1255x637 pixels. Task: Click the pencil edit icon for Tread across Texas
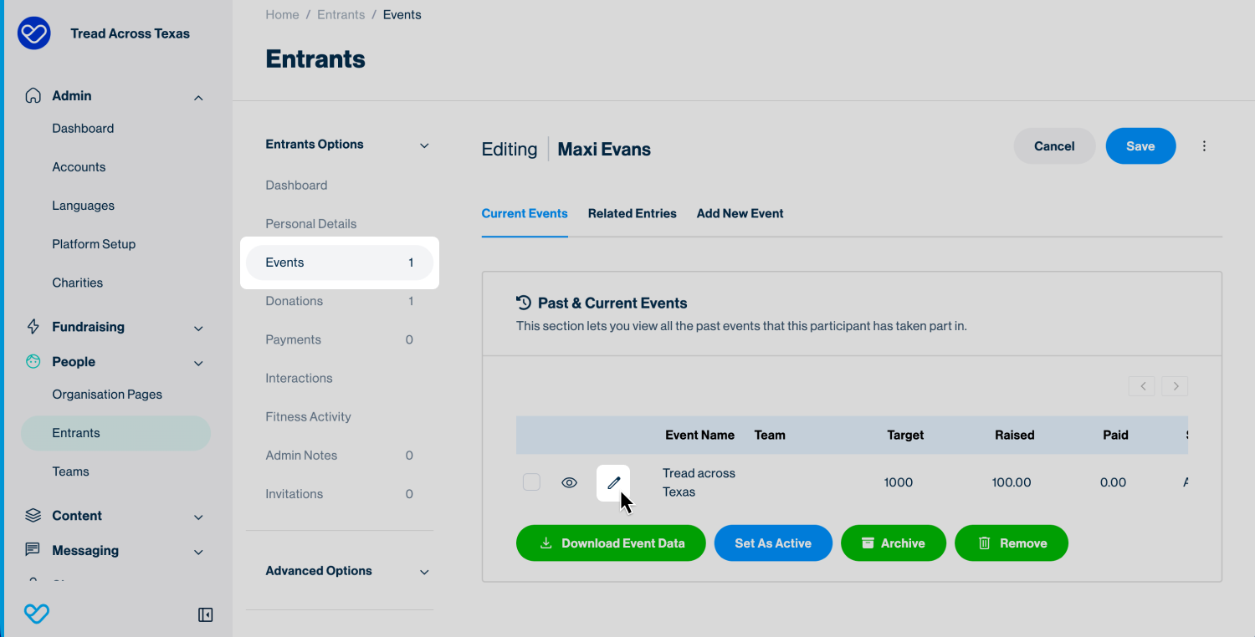coord(613,482)
